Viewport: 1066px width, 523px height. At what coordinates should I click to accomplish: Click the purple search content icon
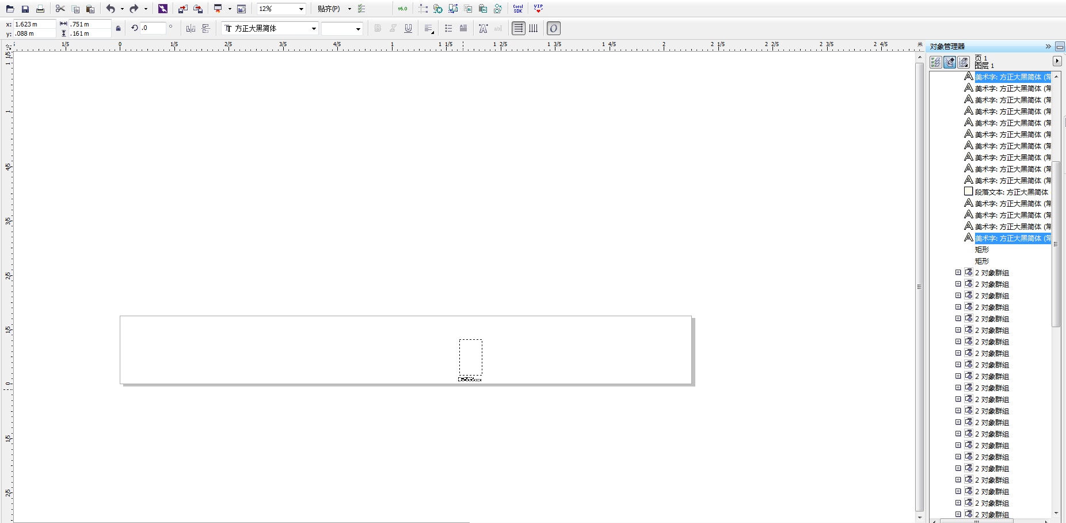tap(163, 9)
